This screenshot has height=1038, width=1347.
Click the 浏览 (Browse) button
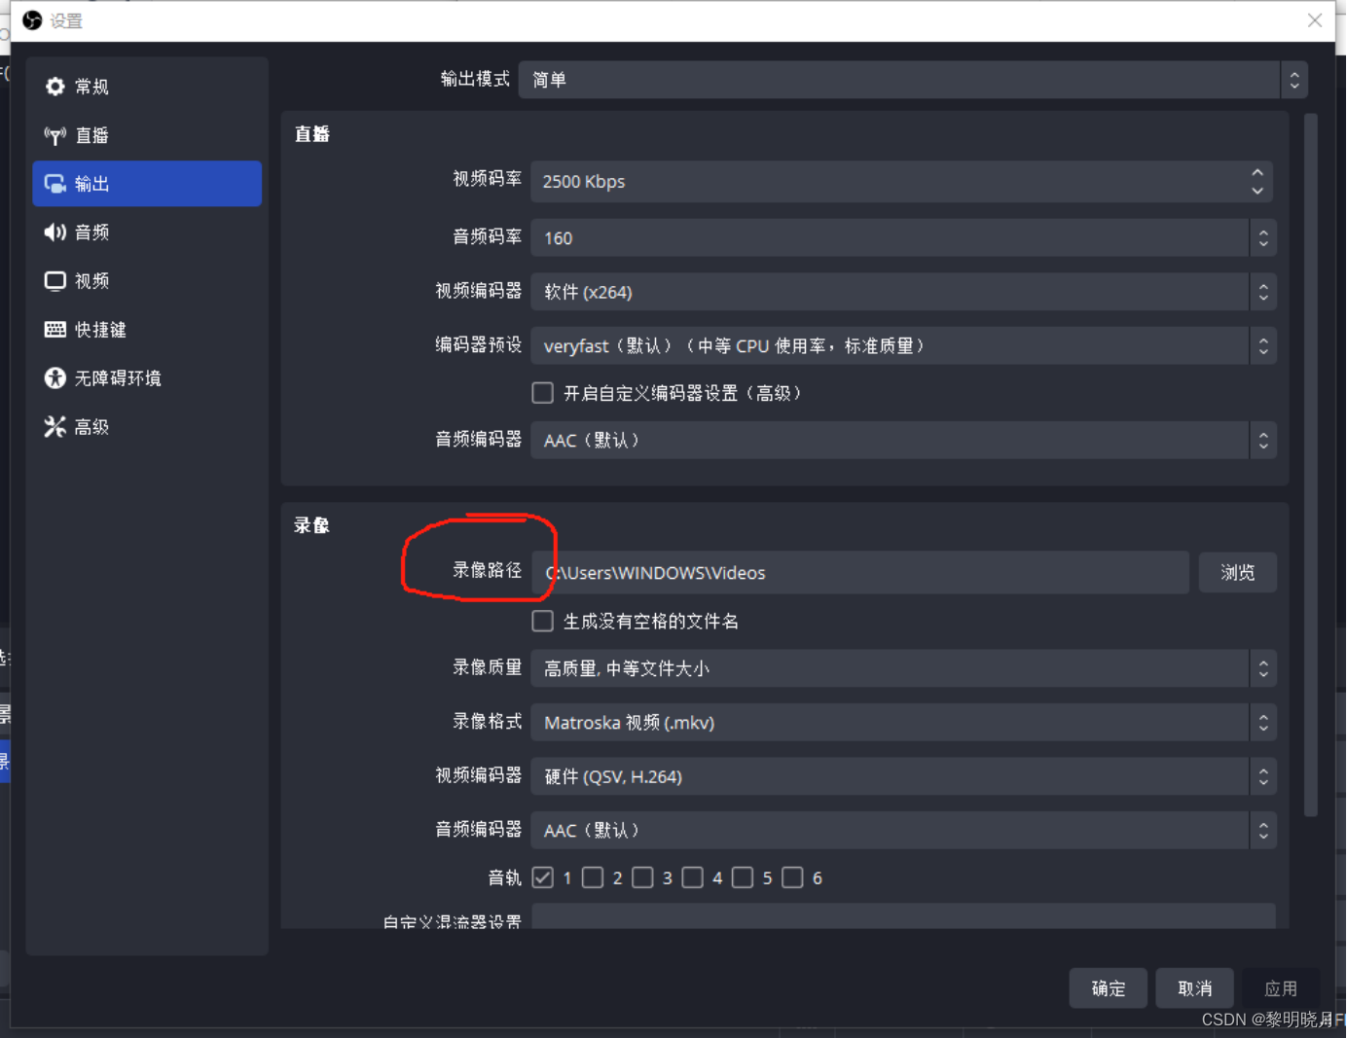pos(1237,572)
